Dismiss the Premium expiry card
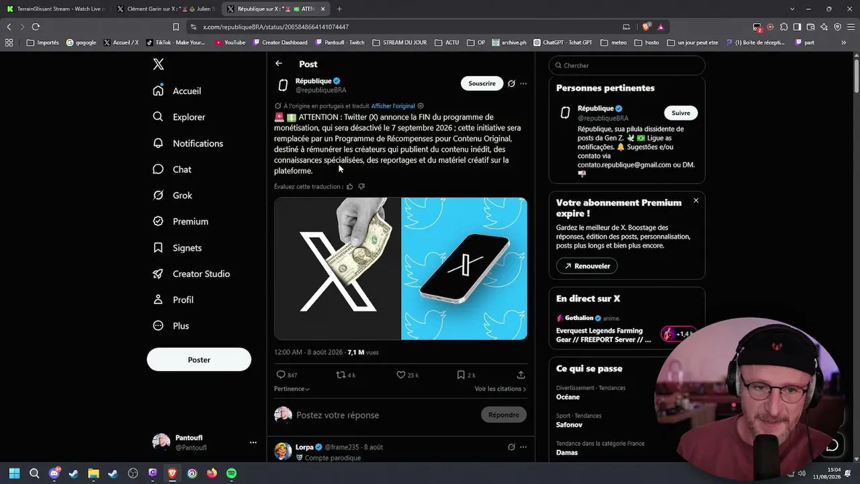The height and width of the screenshot is (484, 860). pyautogui.click(x=696, y=200)
